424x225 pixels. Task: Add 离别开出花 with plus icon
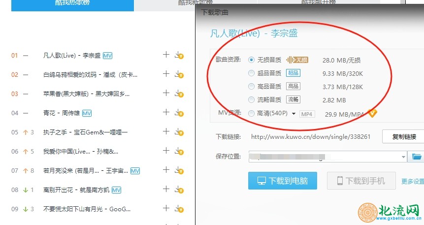pos(166,189)
